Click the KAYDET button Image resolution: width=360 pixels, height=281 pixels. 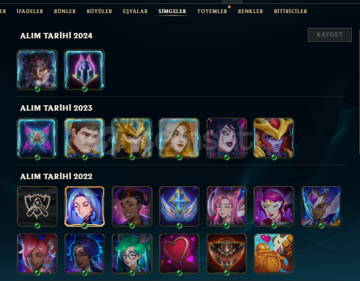330,35
